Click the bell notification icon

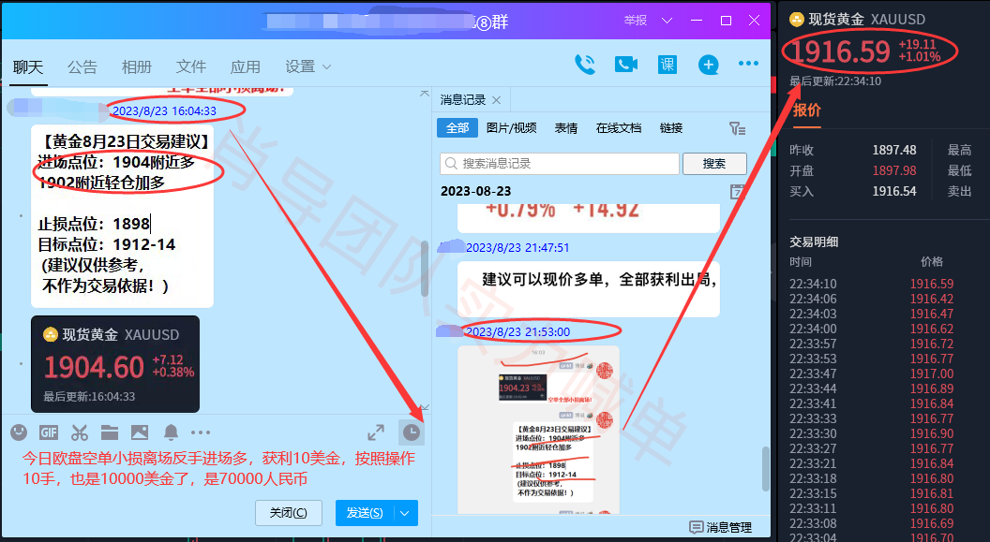(x=171, y=432)
